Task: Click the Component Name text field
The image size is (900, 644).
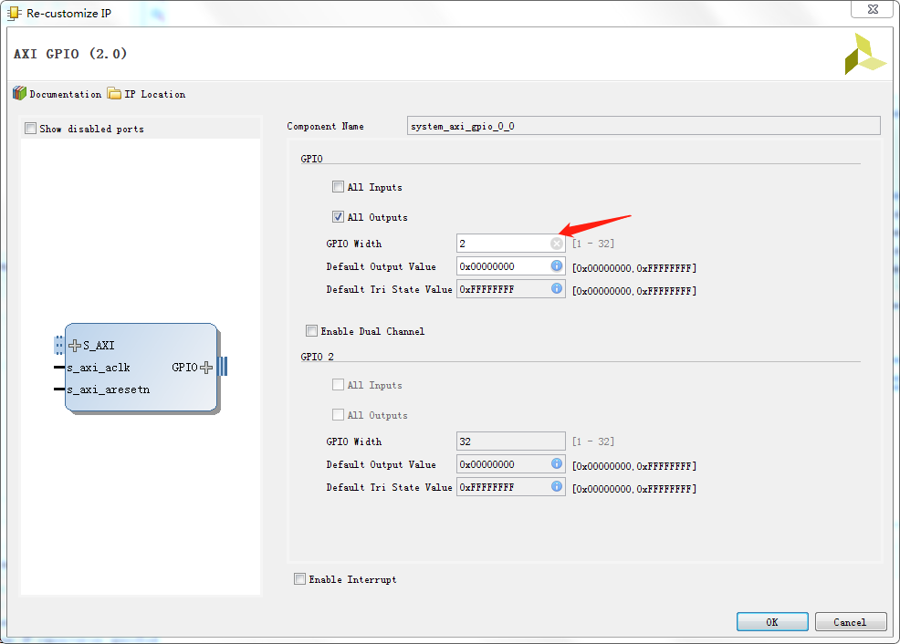Action: 639,125
